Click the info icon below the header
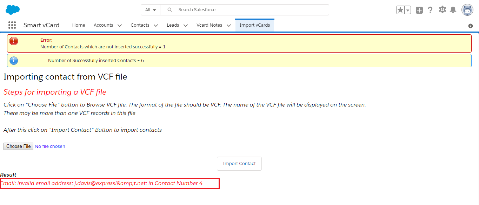Screen dimensions: 479x205 pos(471,26)
